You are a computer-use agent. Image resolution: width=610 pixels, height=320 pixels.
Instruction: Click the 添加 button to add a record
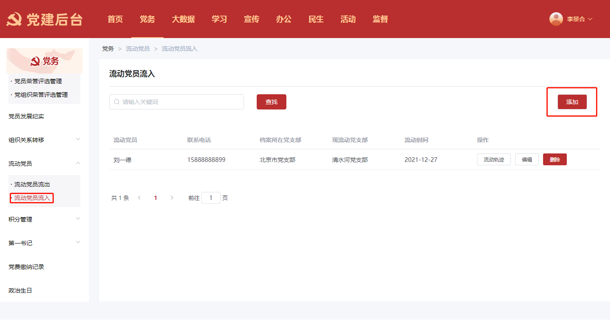click(x=572, y=102)
